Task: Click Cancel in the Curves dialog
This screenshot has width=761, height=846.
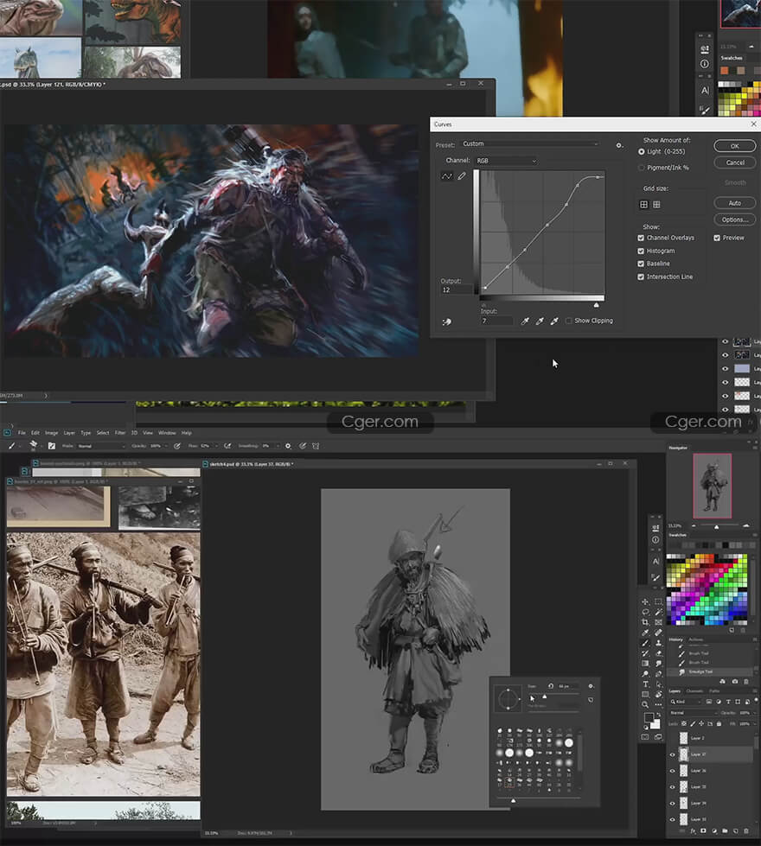Action: (x=734, y=162)
